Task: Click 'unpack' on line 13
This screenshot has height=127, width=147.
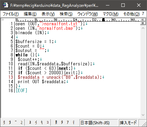Action: point(54,77)
